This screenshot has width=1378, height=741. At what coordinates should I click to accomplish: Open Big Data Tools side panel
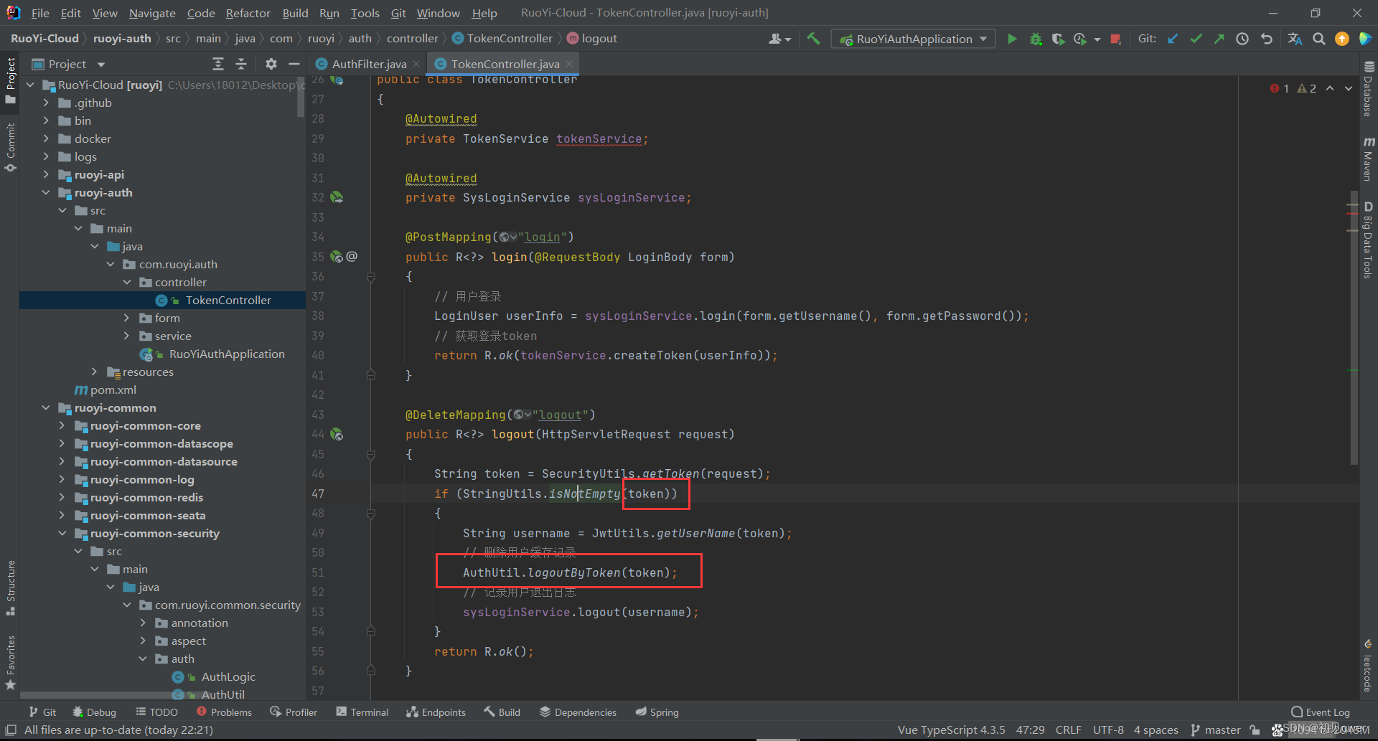point(1368,240)
